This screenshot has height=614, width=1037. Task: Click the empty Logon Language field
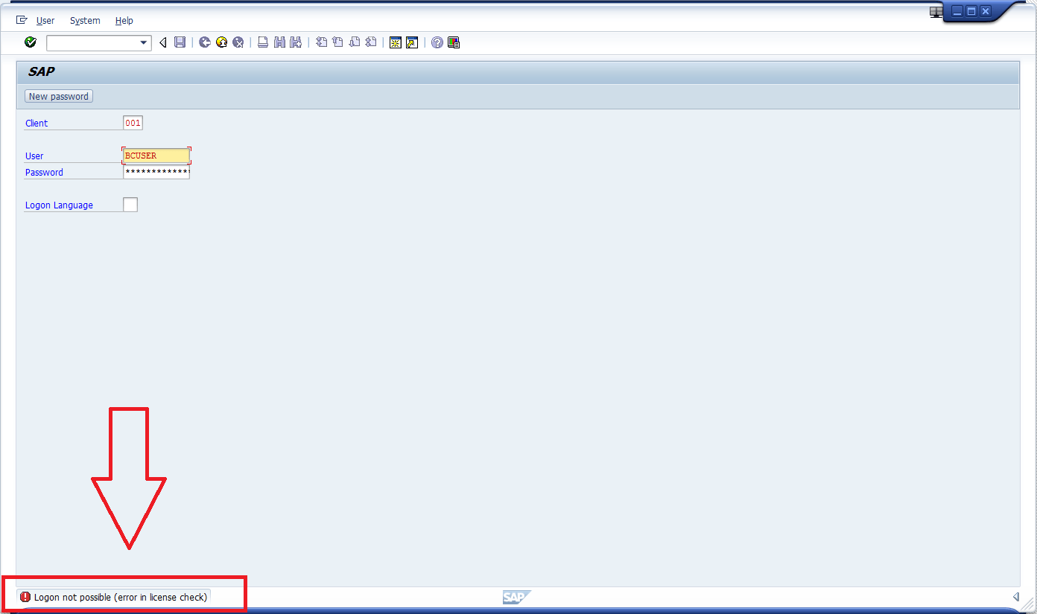[x=130, y=205]
